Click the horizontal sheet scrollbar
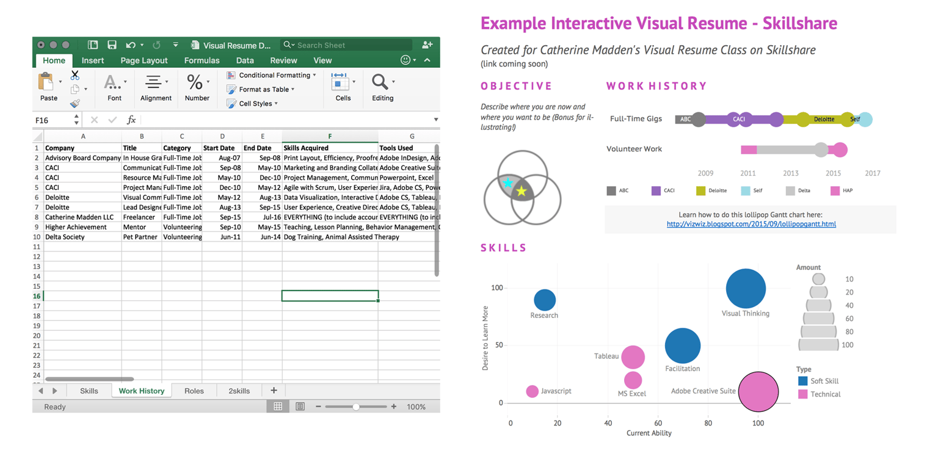This screenshot has width=938, height=459. tap(89, 379)
